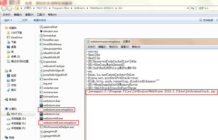Image resolution: width=218 pixels, height=140 pixels.
Task: Open the 工具(T) menu in Explorer
Action: (41, 15)
